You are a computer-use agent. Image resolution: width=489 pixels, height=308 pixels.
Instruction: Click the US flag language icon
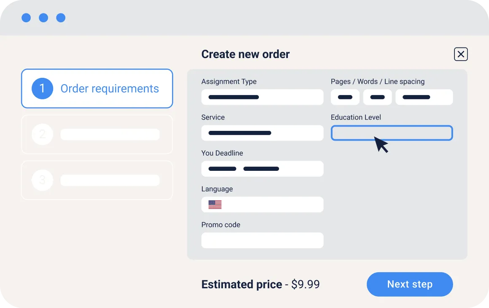coord(215,205)
